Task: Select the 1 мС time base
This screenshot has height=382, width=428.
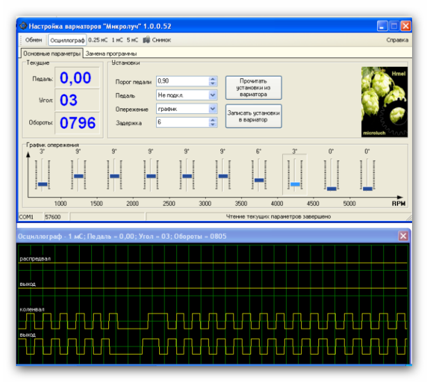Action: [117, 40]
